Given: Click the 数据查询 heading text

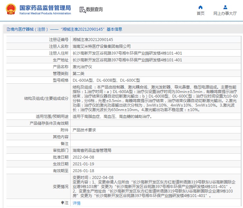Looking at the screenshot, I should (x=94, y=9).
